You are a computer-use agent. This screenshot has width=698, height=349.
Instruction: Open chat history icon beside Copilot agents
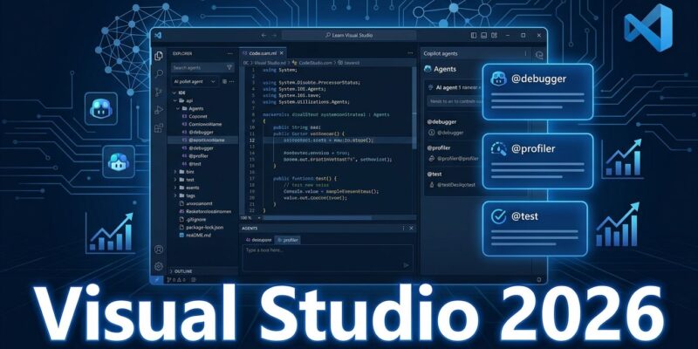point(539,55)
